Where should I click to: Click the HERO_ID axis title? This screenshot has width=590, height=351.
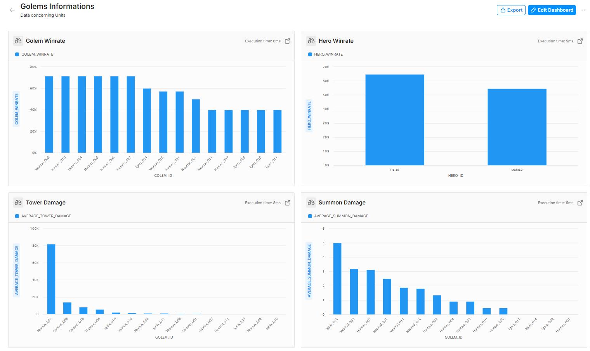456,176
